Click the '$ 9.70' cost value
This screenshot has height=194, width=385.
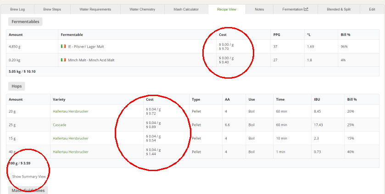click(224, 48)
